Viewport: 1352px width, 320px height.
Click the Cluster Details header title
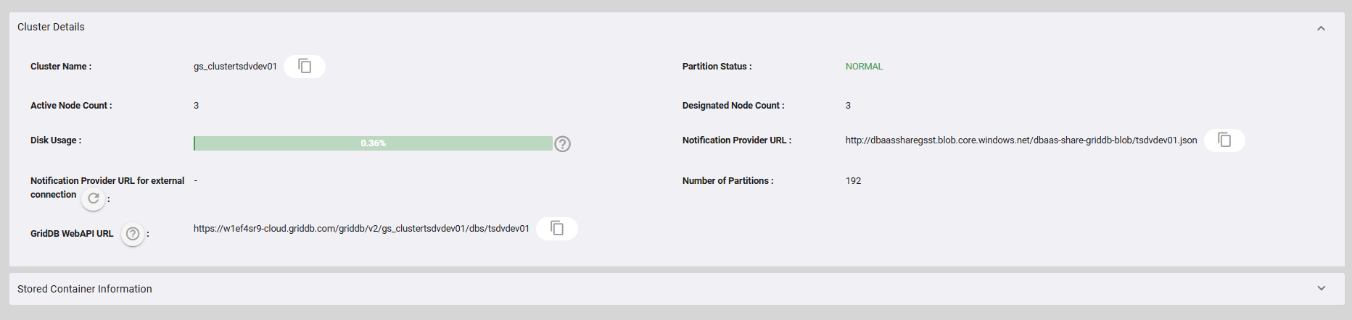[x=51, y=27]
